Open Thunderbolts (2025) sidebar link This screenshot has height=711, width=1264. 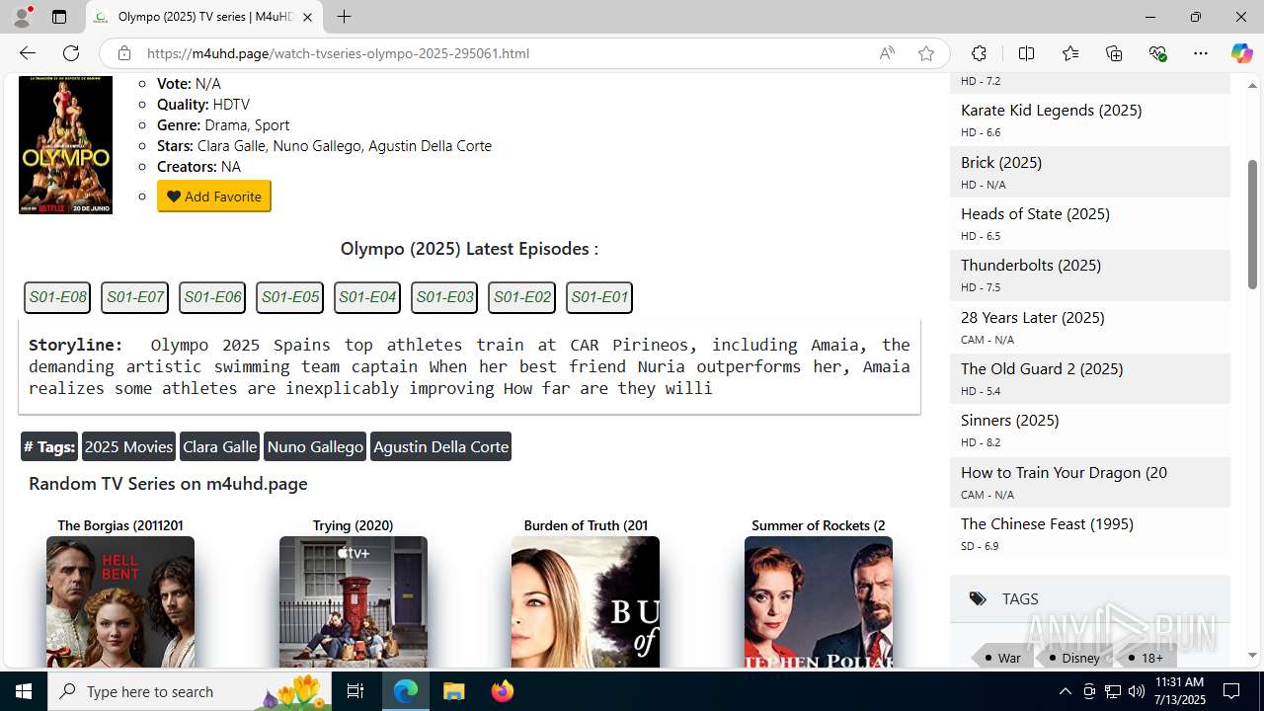[1031, 265]
